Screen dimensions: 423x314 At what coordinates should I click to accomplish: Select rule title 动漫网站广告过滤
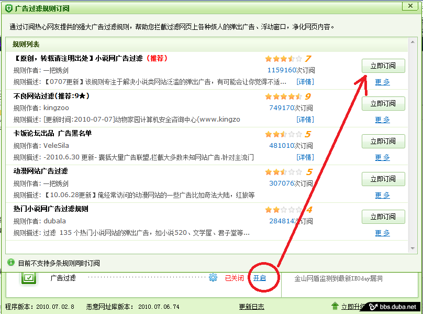(40, 171)
